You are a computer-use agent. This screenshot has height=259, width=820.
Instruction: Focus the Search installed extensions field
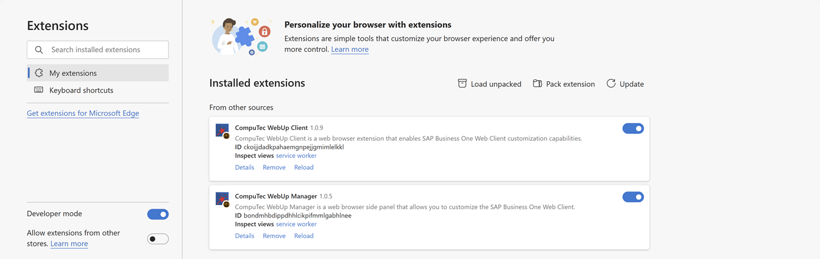(x=97, y=49)
